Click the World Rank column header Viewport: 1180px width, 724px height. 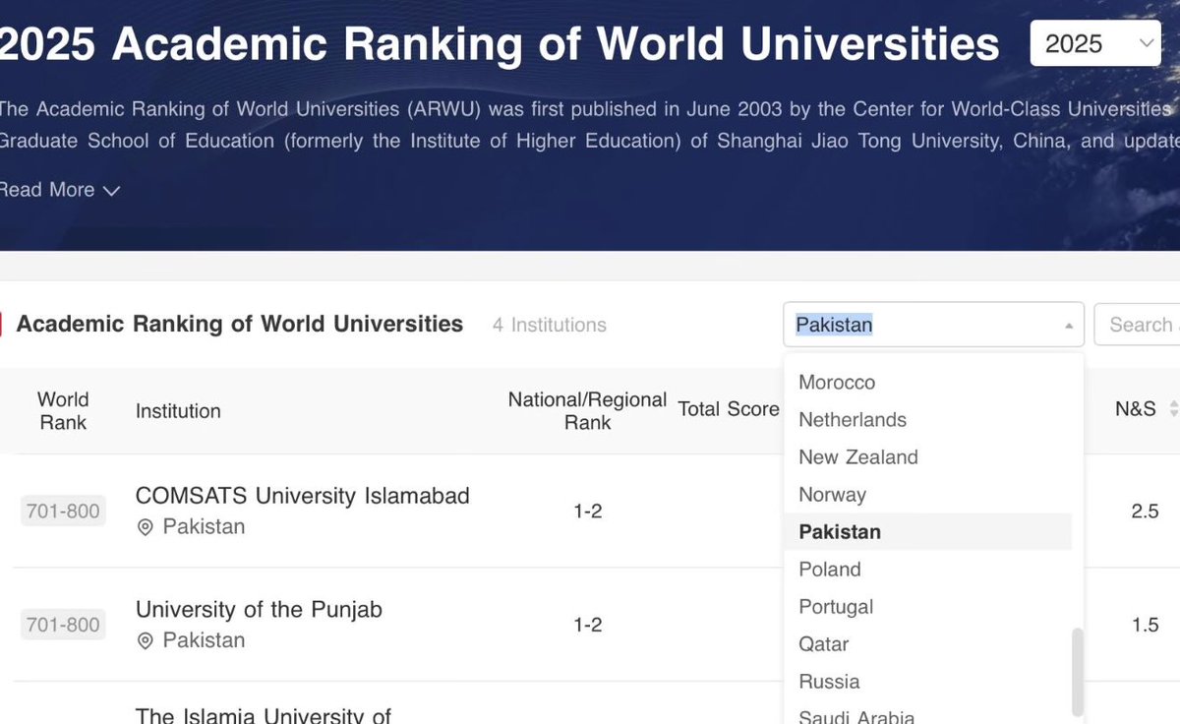click(63, 410)
